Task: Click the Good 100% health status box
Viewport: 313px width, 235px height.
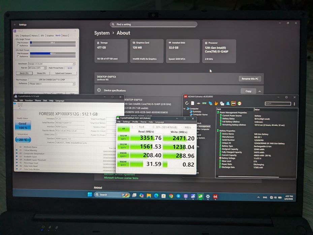Action: click(x=23, y=126)
